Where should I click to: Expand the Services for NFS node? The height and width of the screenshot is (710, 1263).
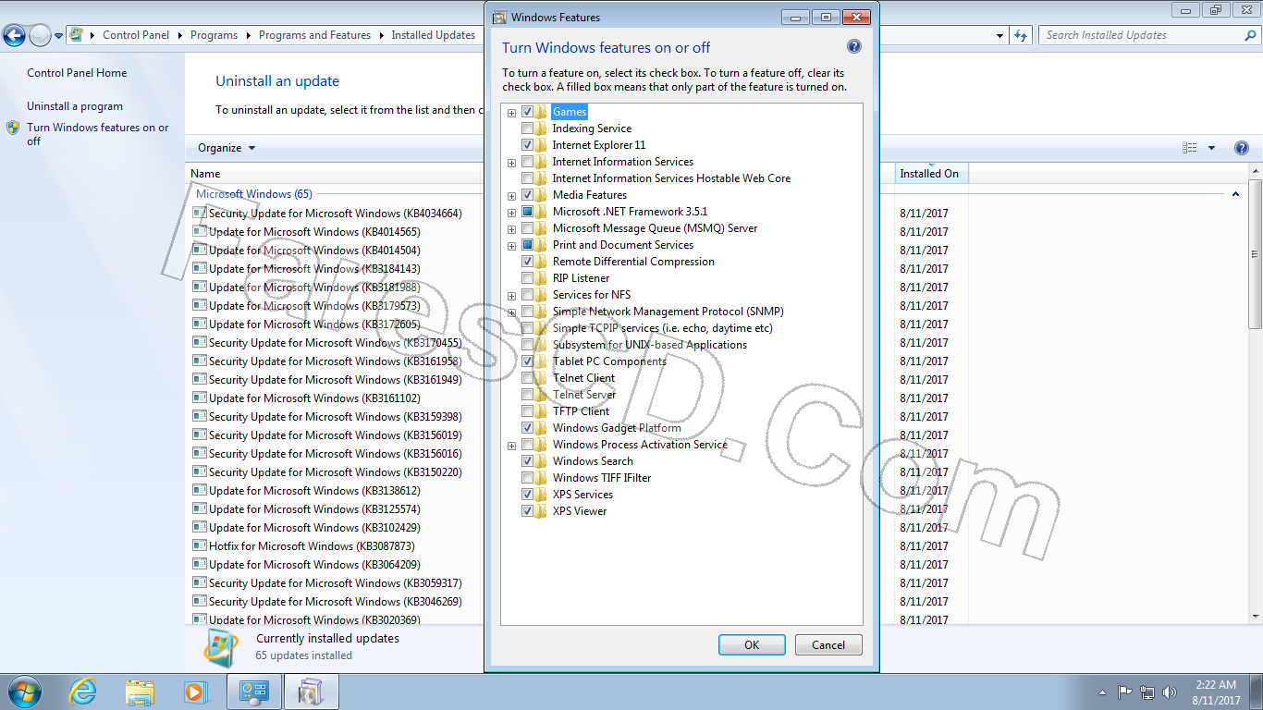511,296
